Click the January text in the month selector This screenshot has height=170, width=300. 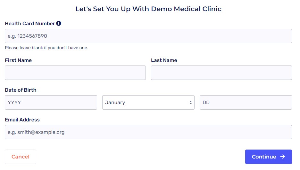coord(115,103)
